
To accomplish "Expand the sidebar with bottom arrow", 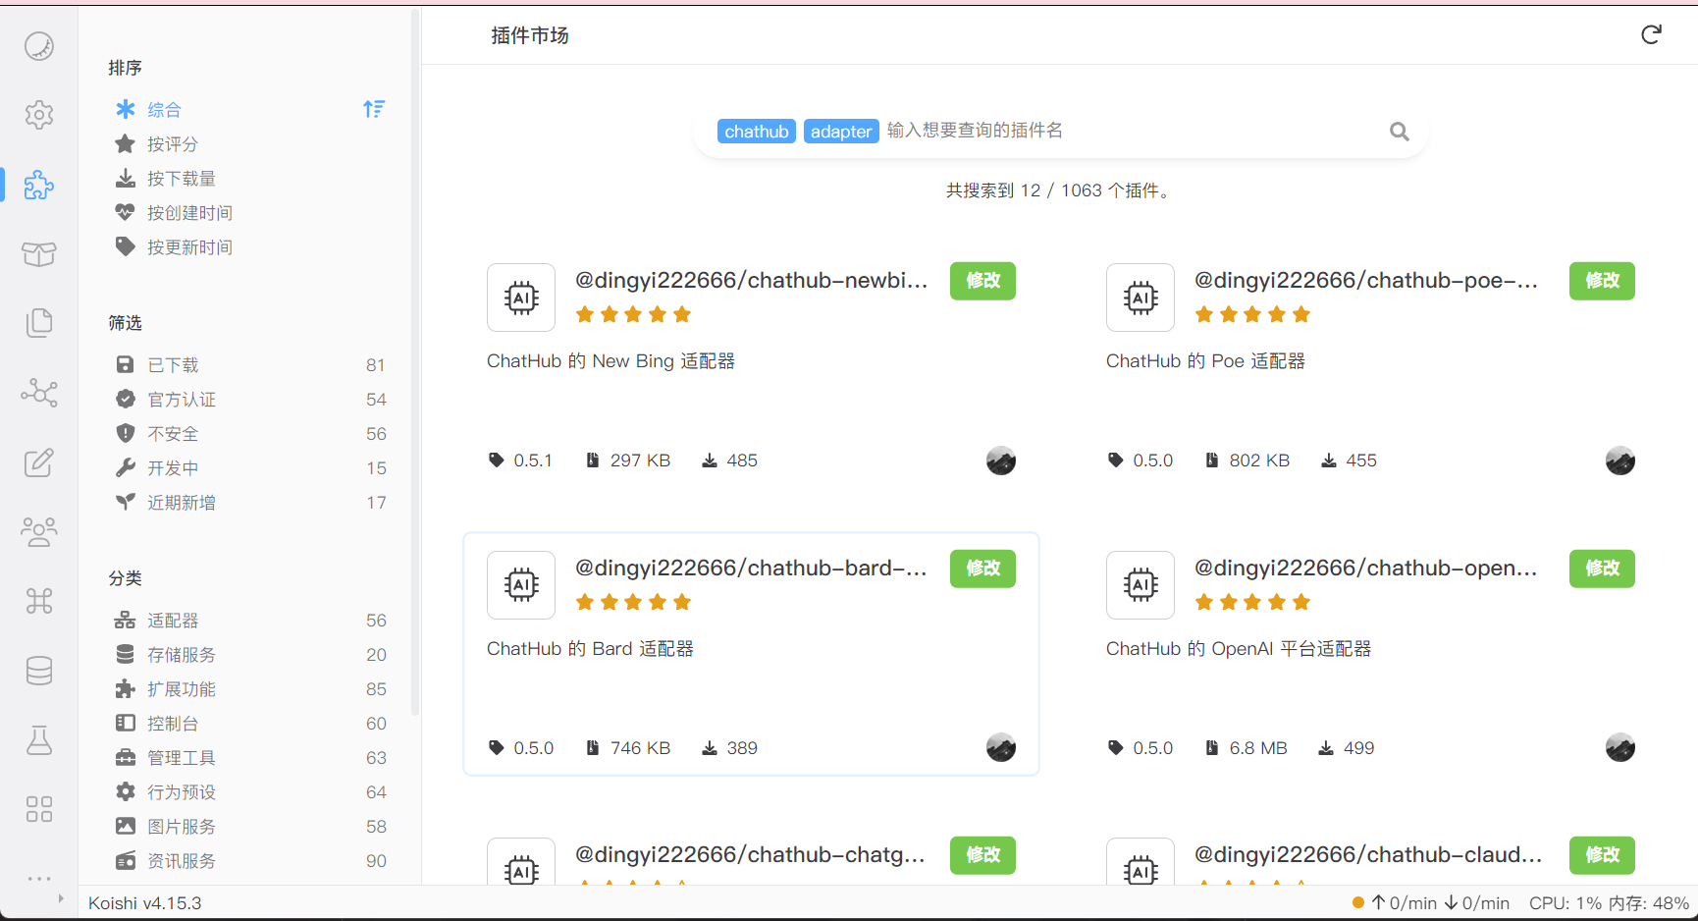I will pyautogui.click(x=61, y=898).
